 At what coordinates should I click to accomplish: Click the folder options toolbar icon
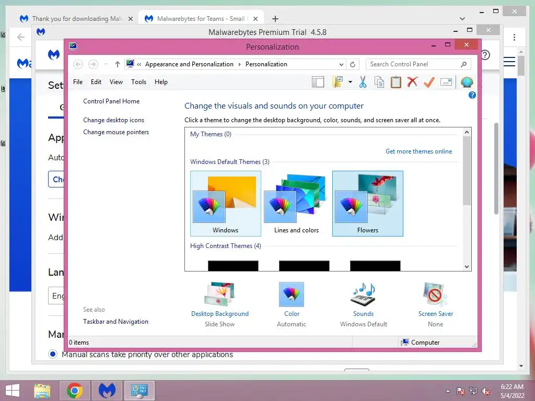[x=338, y=82]
